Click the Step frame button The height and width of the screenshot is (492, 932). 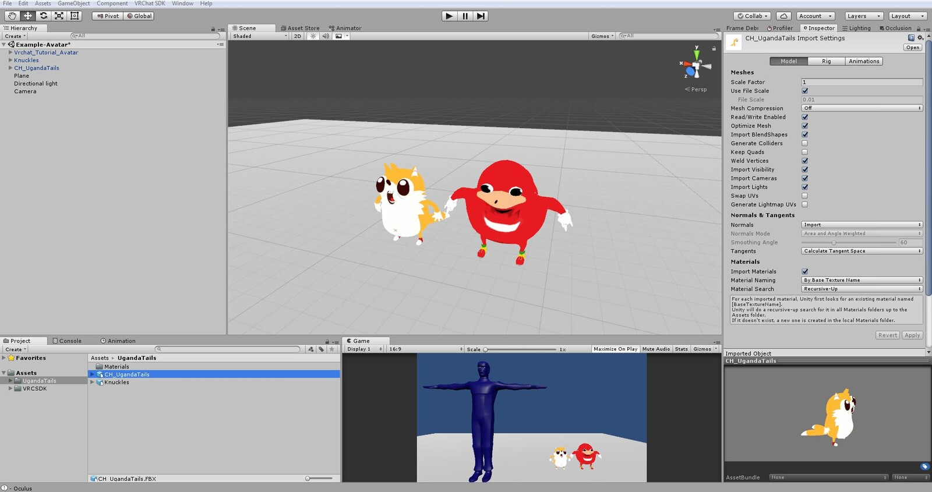pyautogui.click(x=481, y=16)
